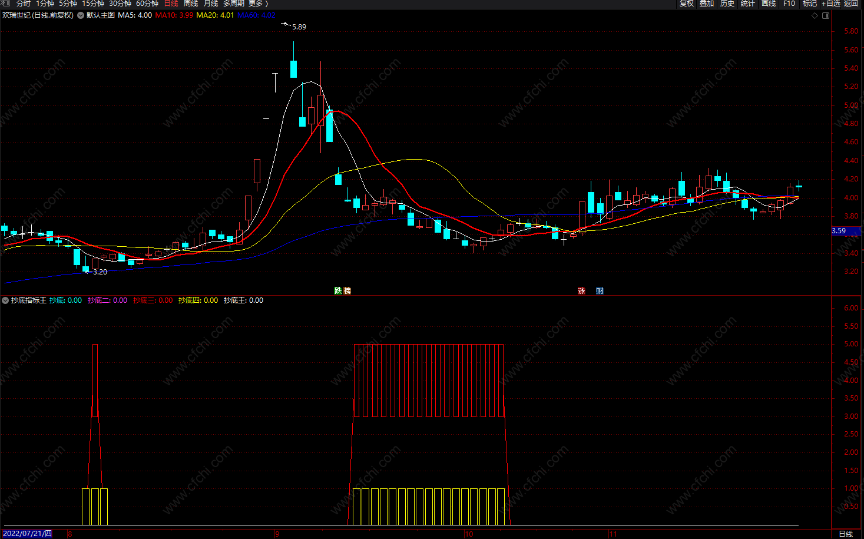Click the yellow MA20: 4.01 label
864x539 pixels.
(215, 15)
